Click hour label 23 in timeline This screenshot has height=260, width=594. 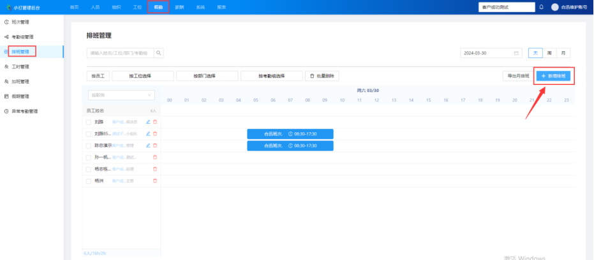point(567,100)
